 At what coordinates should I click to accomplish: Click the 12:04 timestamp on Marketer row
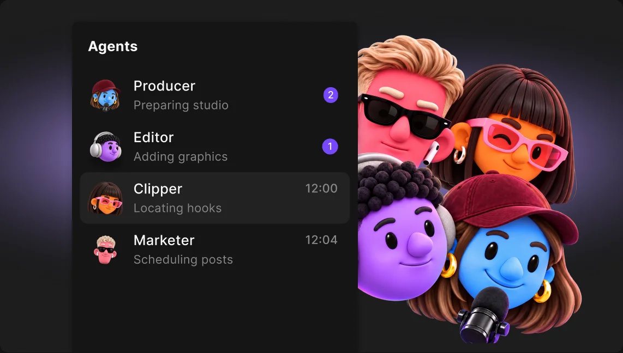pos(321,240)
